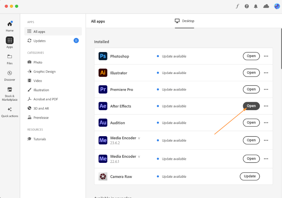This screenshot has width=282, height=198.
Task: Open the user profile avatar
Action: click(x=277, y=6)
